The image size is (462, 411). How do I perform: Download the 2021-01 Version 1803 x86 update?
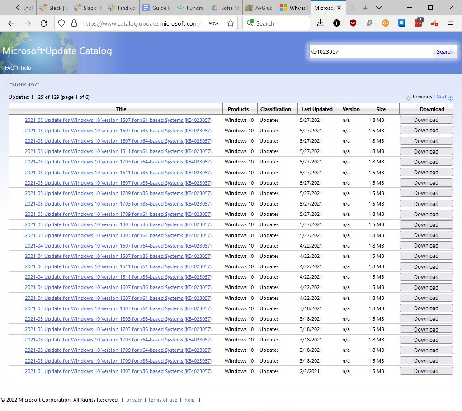pyautogui.click(x=426, y=371)
